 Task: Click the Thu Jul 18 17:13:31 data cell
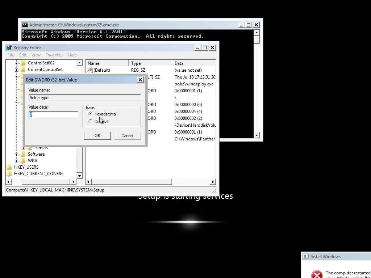(195, 77)
